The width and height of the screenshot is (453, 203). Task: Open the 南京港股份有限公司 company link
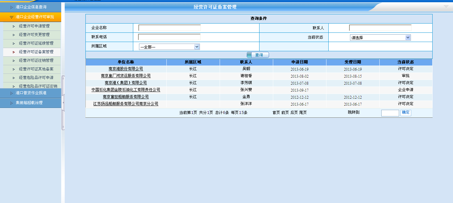(x=126, y=69)
